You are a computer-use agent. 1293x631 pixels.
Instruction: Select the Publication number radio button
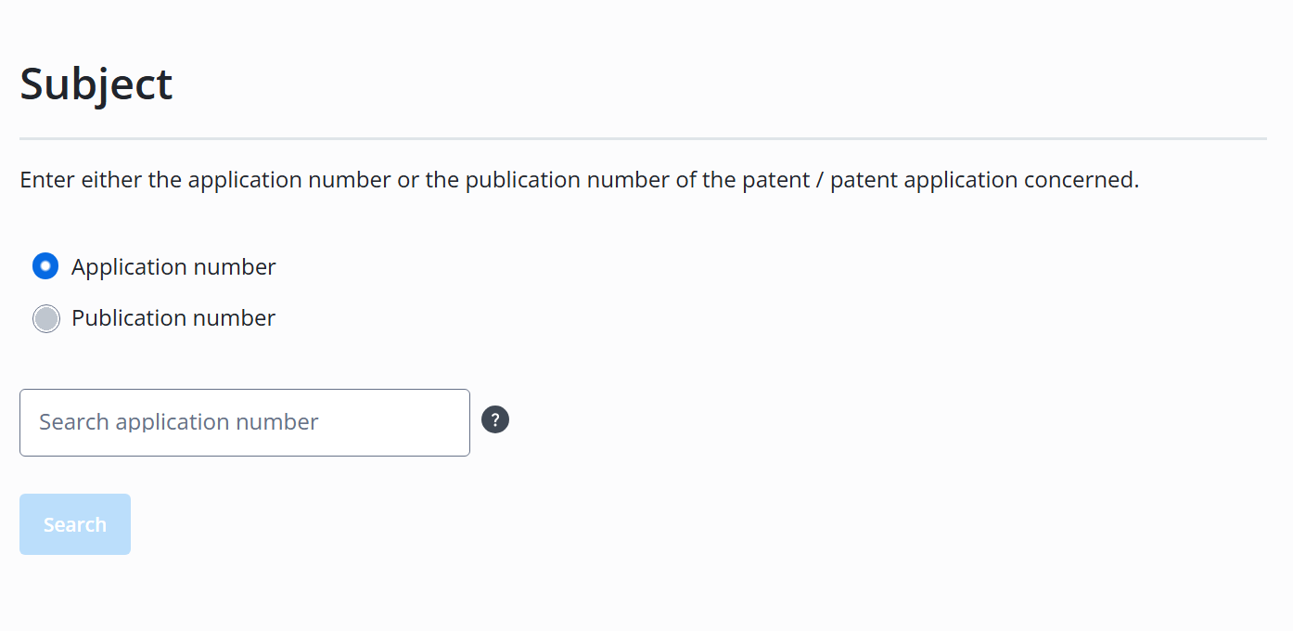(45, 318)
